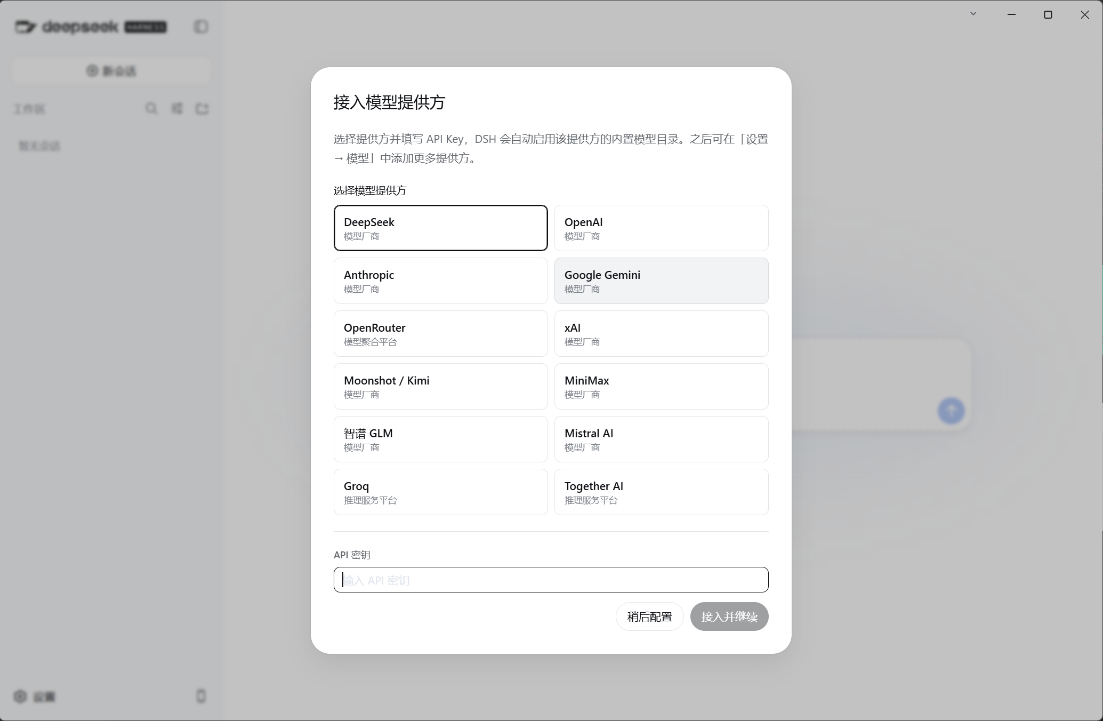Pick the Together AI provider card
1103x721 pixels.
coord(661,492)
